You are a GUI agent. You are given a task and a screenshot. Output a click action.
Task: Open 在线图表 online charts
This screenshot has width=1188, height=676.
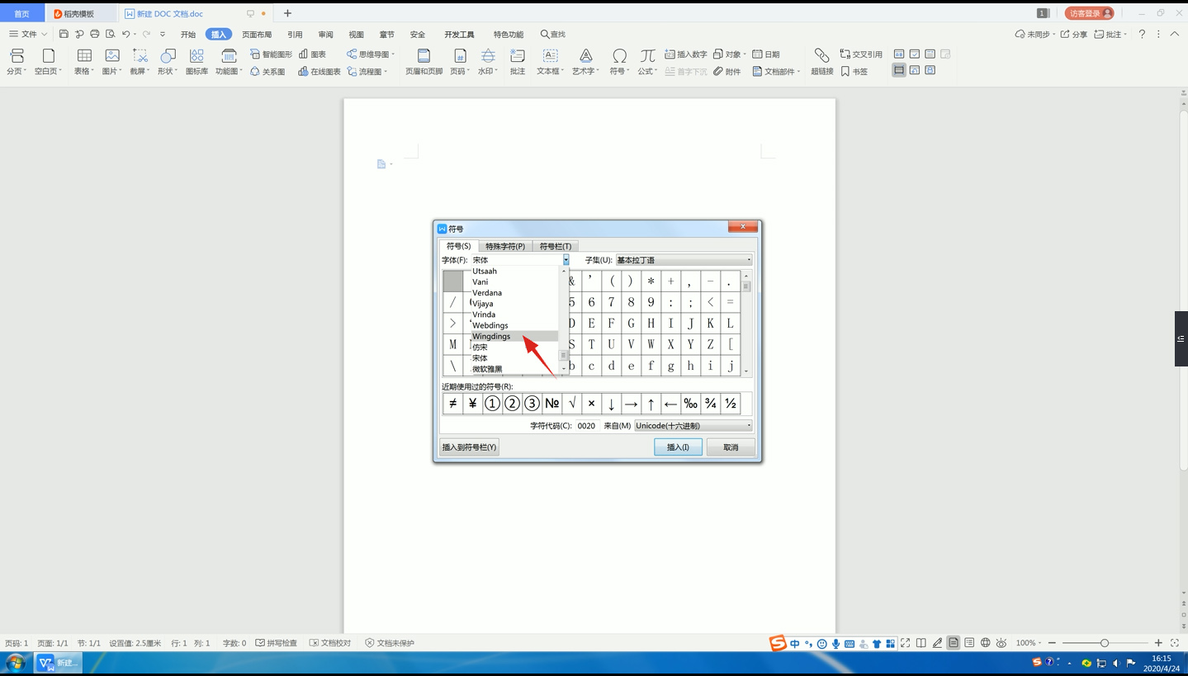[319, 71]
